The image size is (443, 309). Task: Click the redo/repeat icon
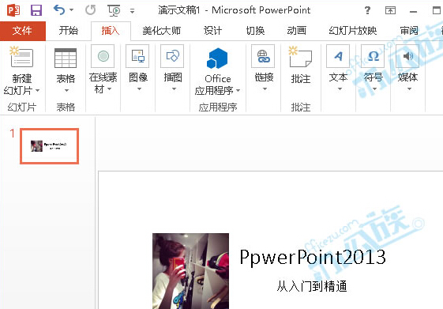tap(90, 10)
